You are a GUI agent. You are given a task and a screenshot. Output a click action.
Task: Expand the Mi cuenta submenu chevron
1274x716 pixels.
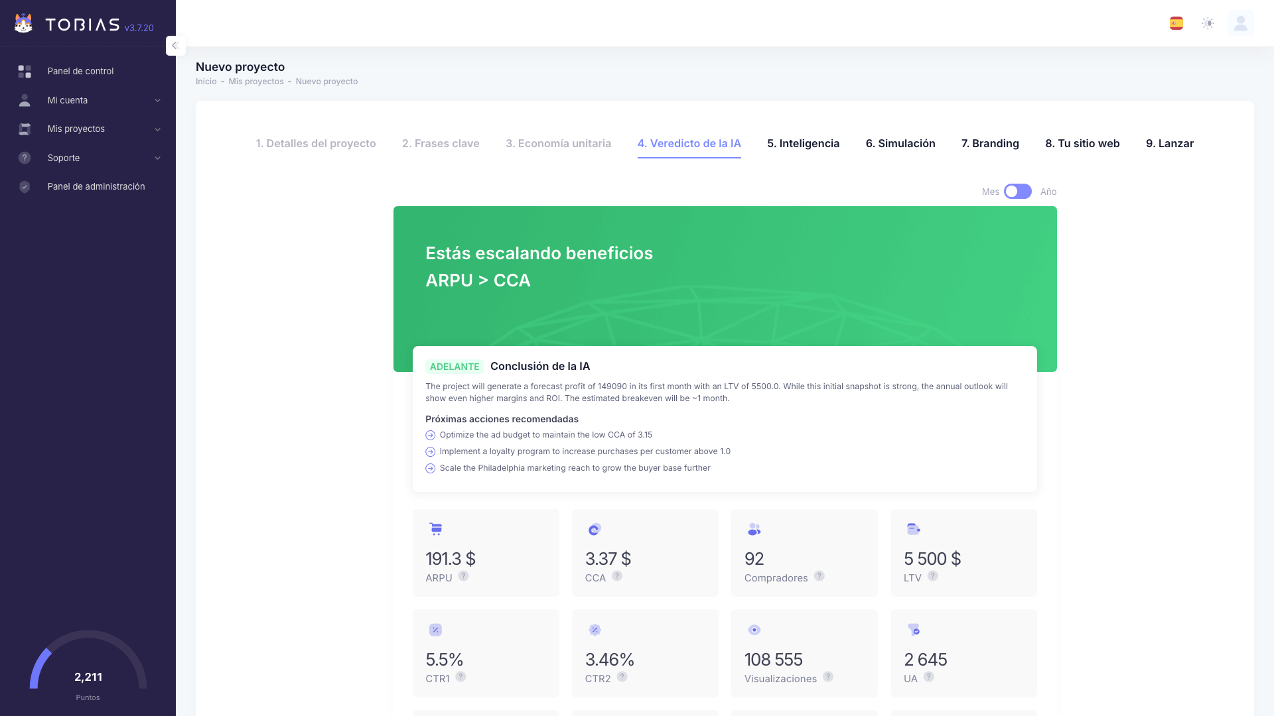tap(157, 101)
